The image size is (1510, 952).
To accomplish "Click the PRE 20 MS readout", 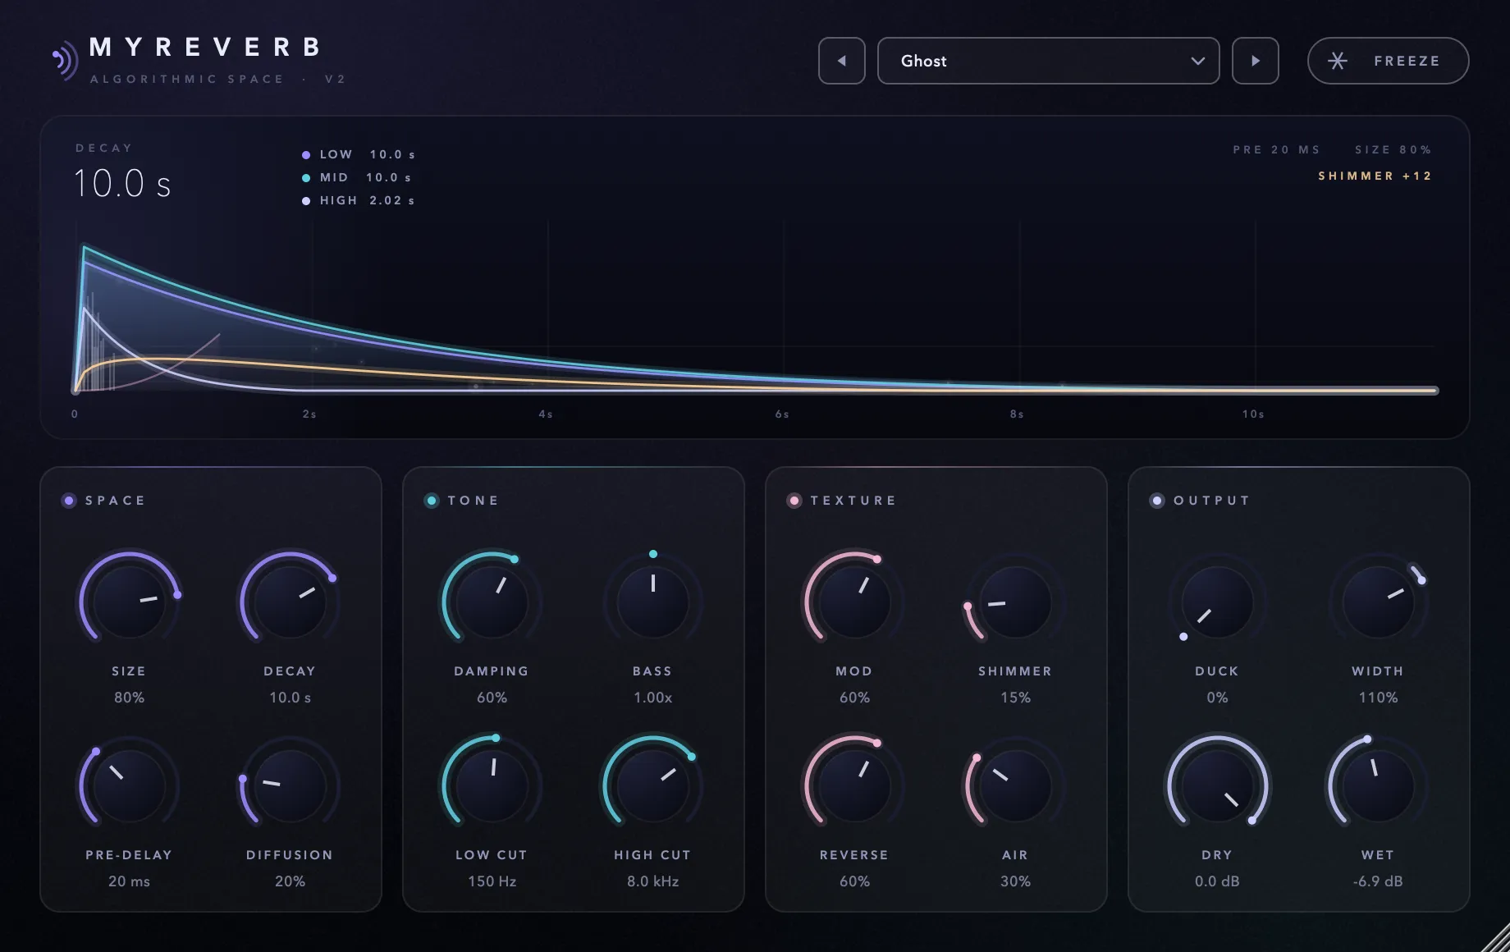I will [1276, 149].
